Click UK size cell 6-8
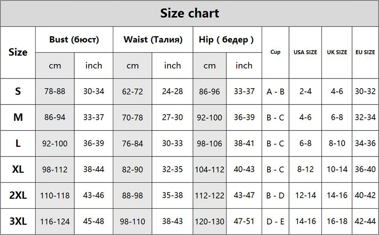The image size is (379, 235). pyautogui.click(x=337, y=117)
